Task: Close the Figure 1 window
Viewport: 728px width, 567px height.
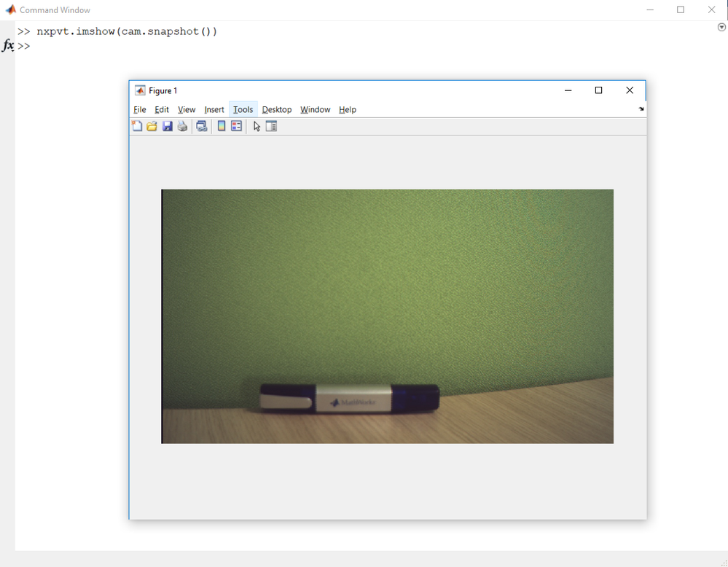Action: 630,90
